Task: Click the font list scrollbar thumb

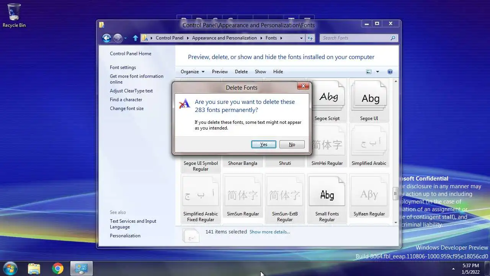Action: (395, 193)
